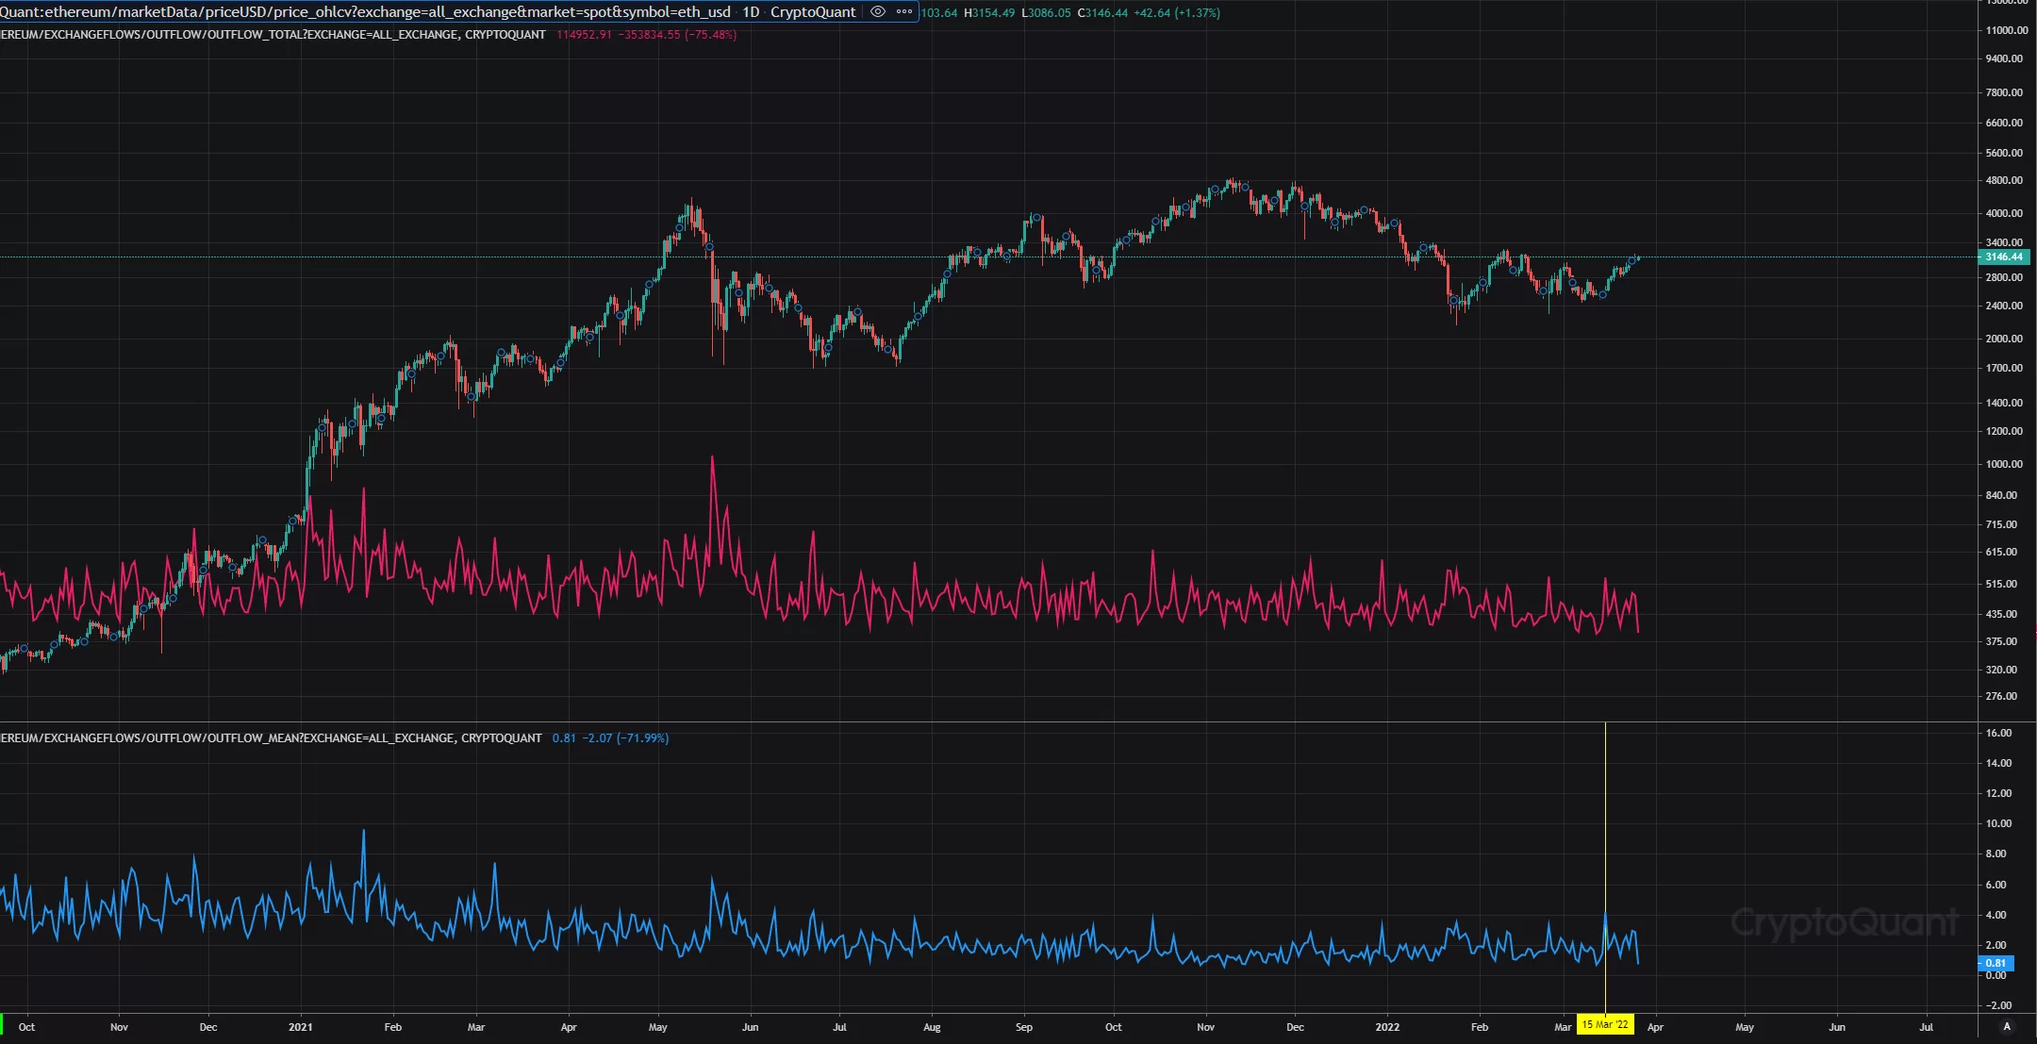The image size is (2037, 1044).
Task: Toggle the eye icon on price legend
Action: click(877, 12)
